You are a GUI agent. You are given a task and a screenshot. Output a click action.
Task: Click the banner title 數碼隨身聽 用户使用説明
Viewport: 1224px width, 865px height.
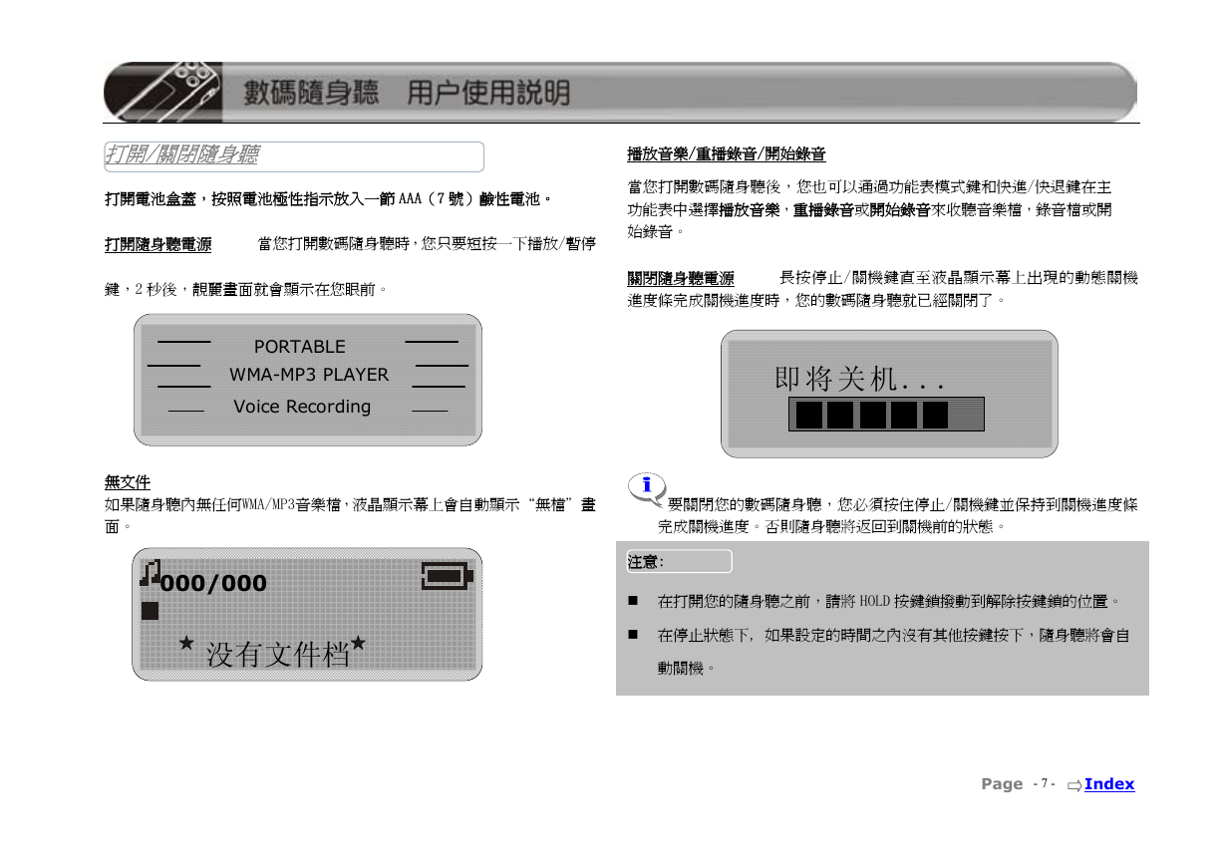click(408, 93)
